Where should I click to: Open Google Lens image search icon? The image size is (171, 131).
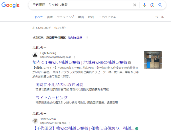coord(152,5)
